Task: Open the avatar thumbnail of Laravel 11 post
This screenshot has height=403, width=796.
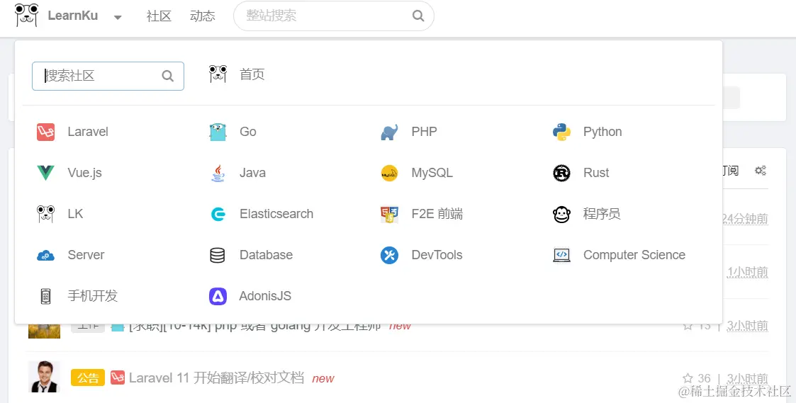Action: pos(44,377)
